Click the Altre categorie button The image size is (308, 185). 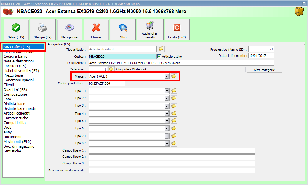(x=264, y=70)
